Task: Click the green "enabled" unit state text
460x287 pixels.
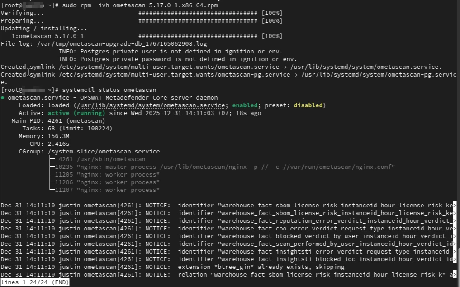Action: [x=247, y=105]
